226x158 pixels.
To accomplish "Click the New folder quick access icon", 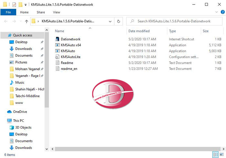I will coord(20,5).
